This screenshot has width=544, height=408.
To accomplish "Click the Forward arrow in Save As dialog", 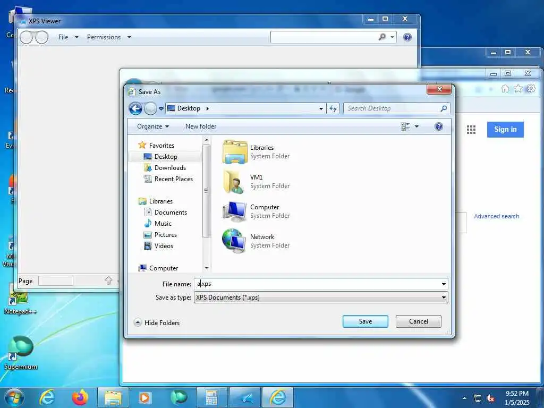I will pos(150,108).
